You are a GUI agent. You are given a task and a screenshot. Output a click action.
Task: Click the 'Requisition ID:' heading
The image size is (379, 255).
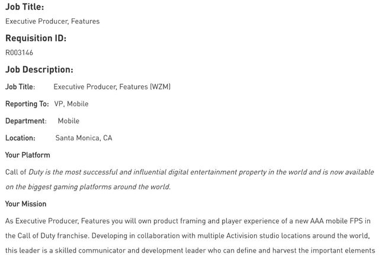coord(36,38)
